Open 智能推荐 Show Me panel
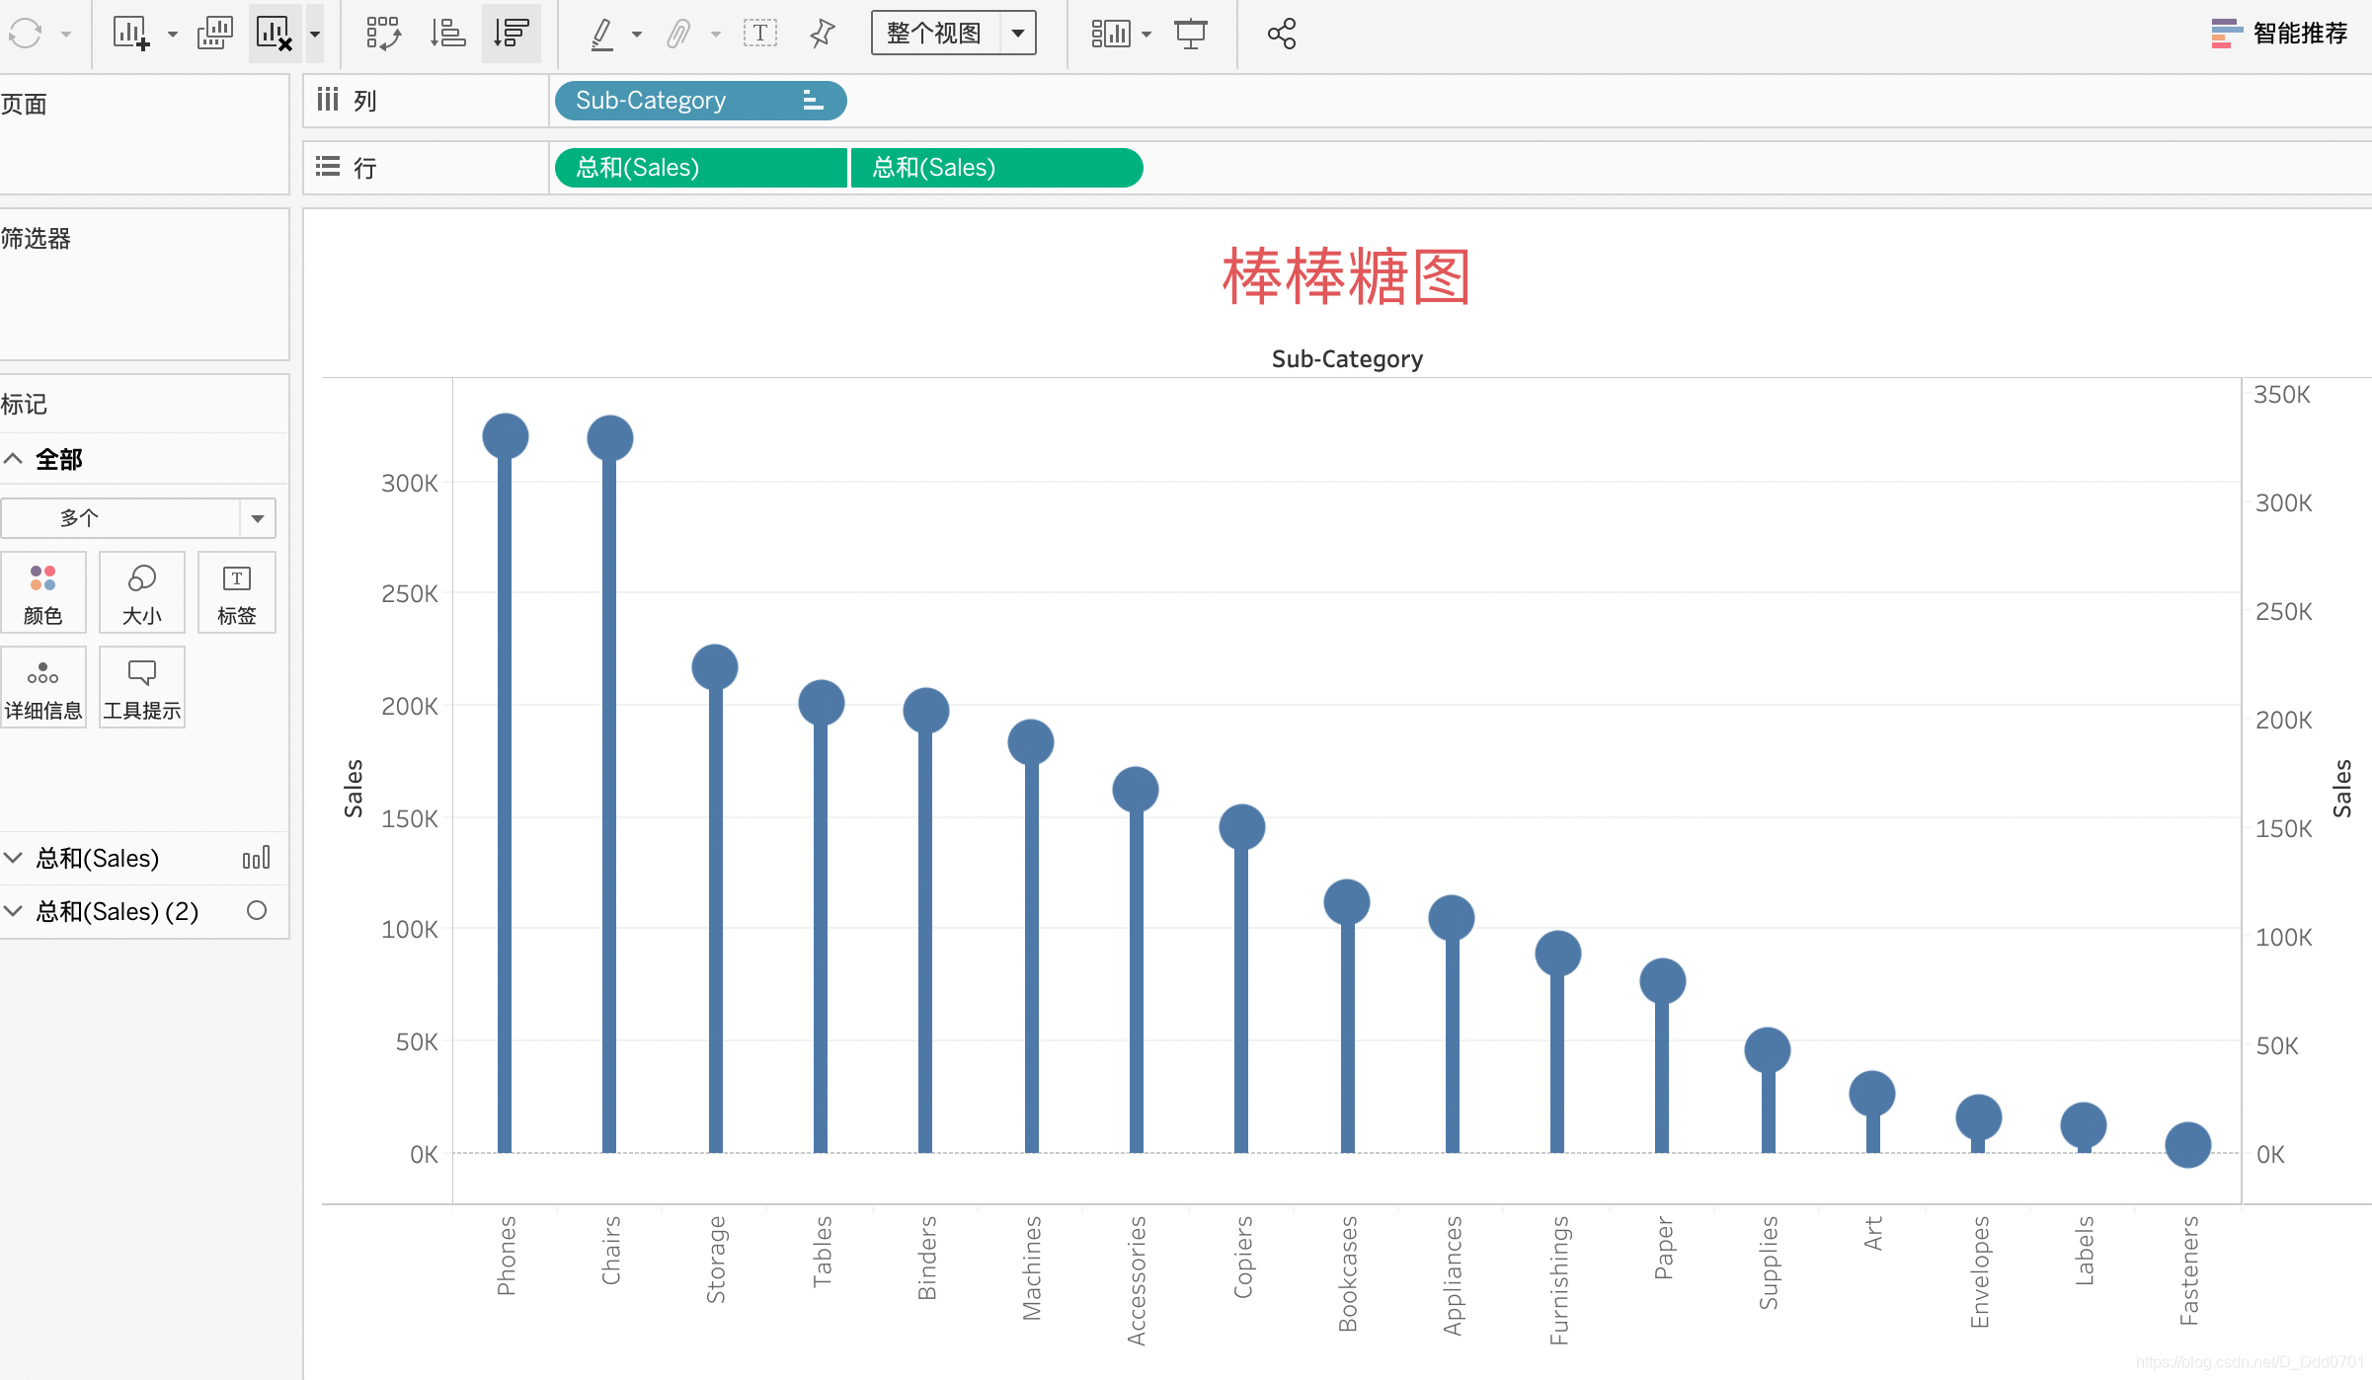 pos(2279,34)
